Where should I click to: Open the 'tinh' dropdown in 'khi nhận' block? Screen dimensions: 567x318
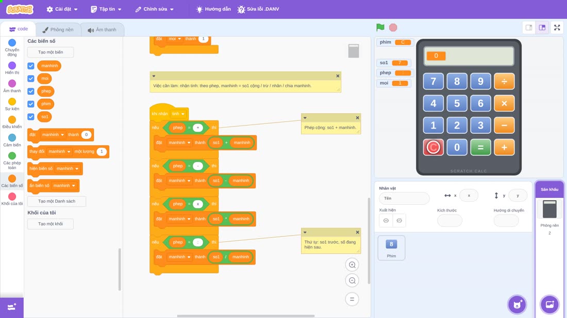point(178,114)
